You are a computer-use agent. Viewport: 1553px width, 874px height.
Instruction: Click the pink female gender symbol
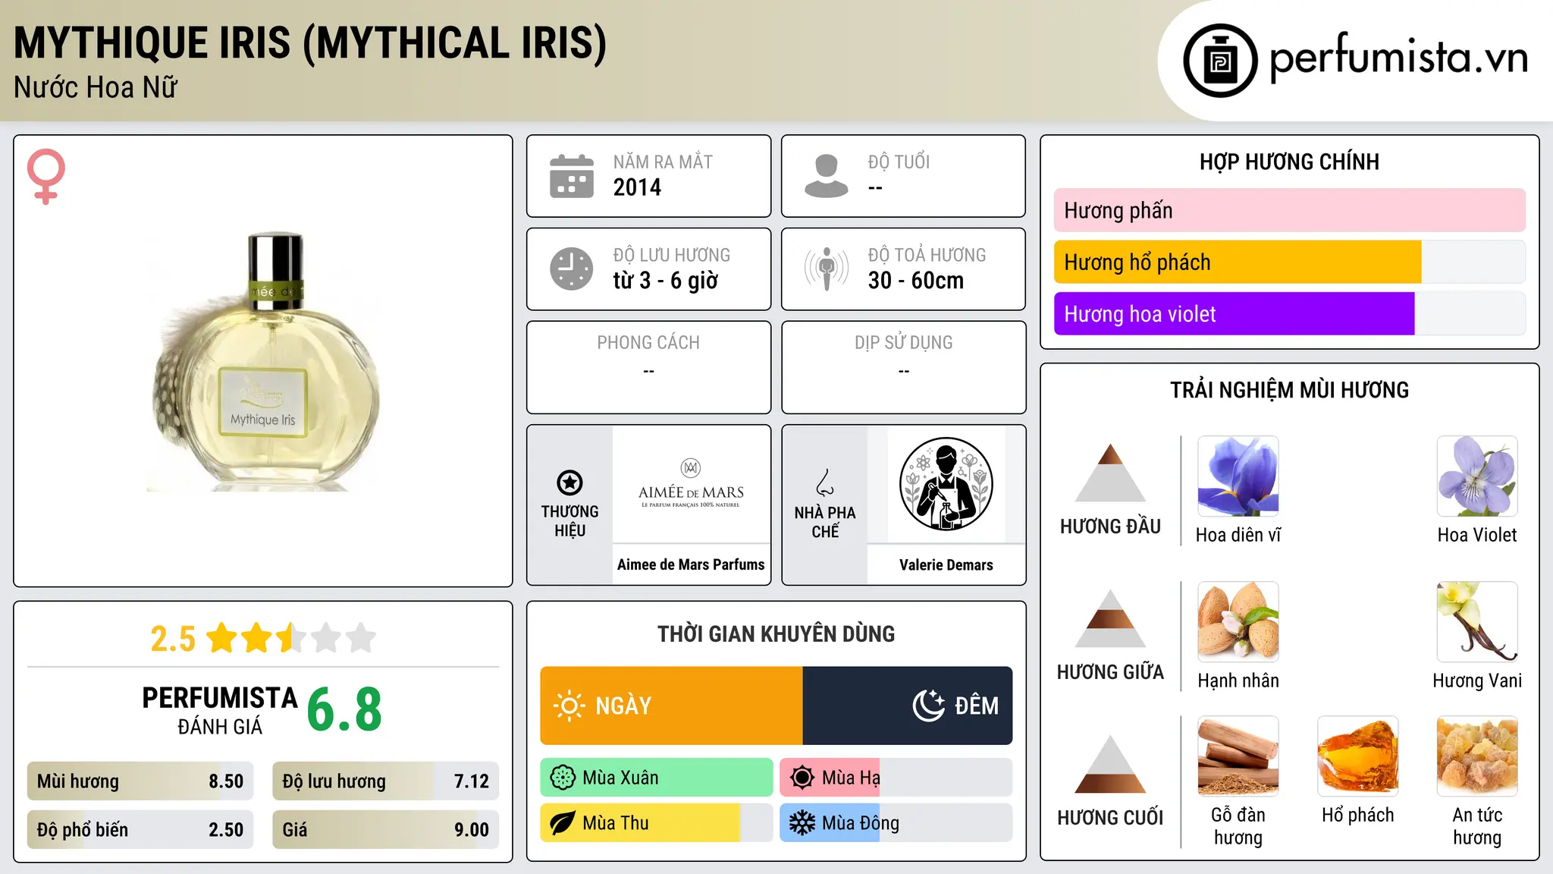click(x=46, y=176)
